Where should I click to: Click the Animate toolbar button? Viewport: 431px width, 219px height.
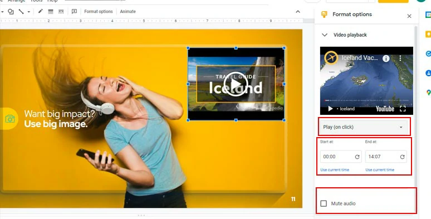click(128, 12)
